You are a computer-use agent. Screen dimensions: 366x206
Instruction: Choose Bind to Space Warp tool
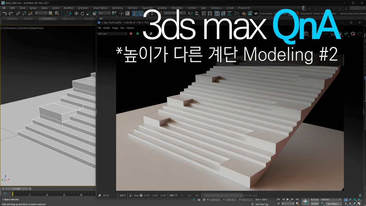[x=30, y=13]
